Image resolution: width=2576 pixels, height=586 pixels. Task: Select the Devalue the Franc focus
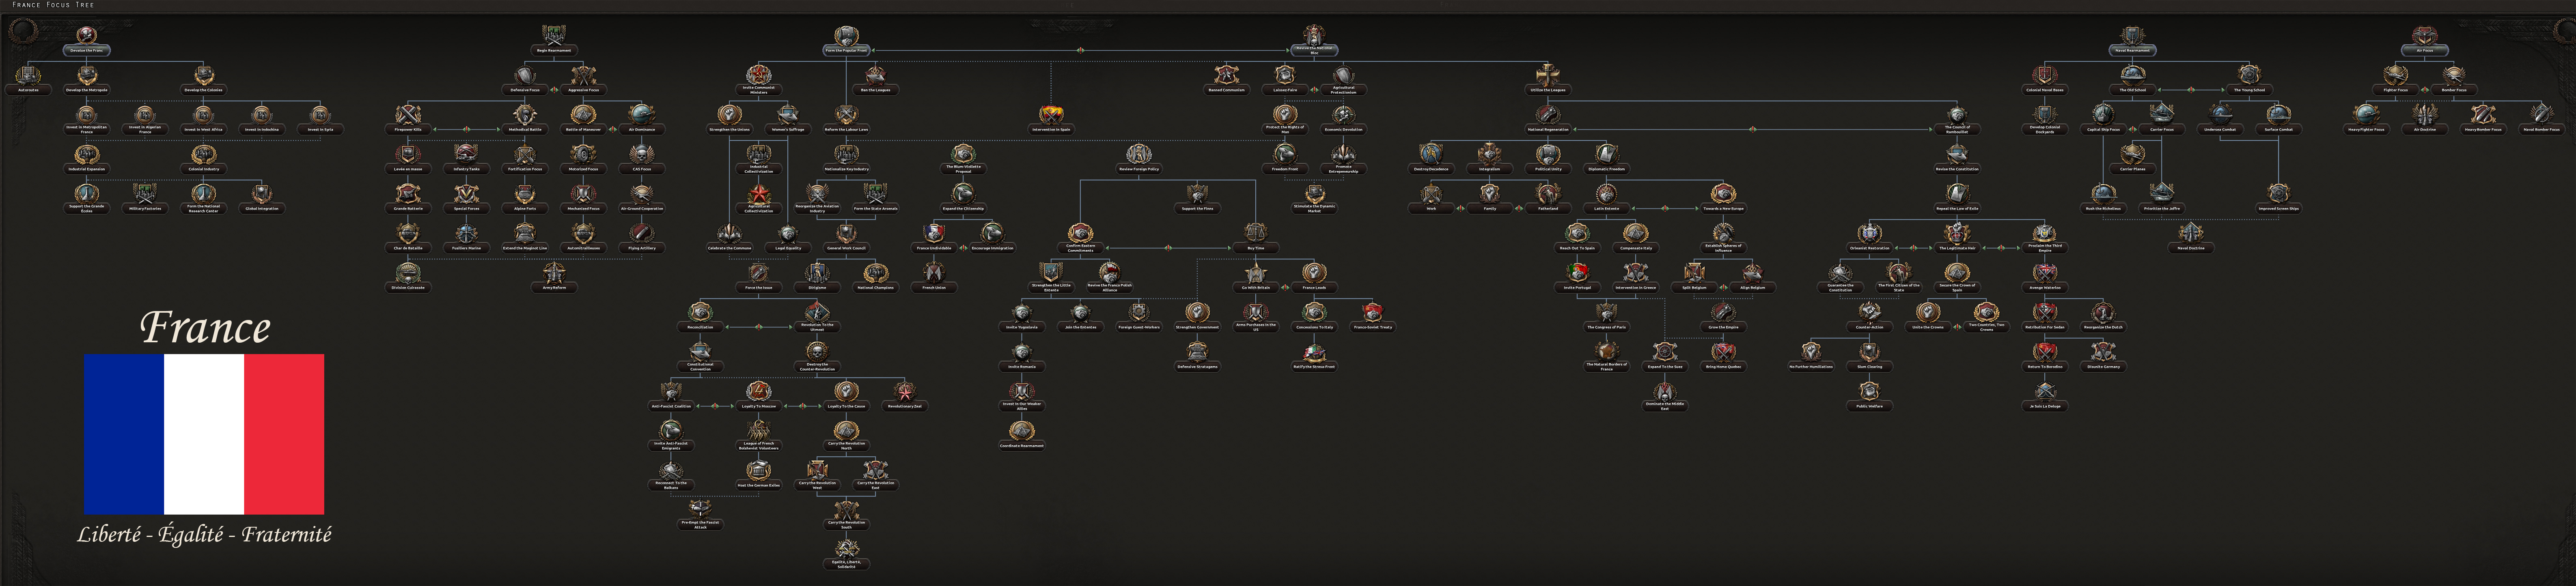coord(87,40)
